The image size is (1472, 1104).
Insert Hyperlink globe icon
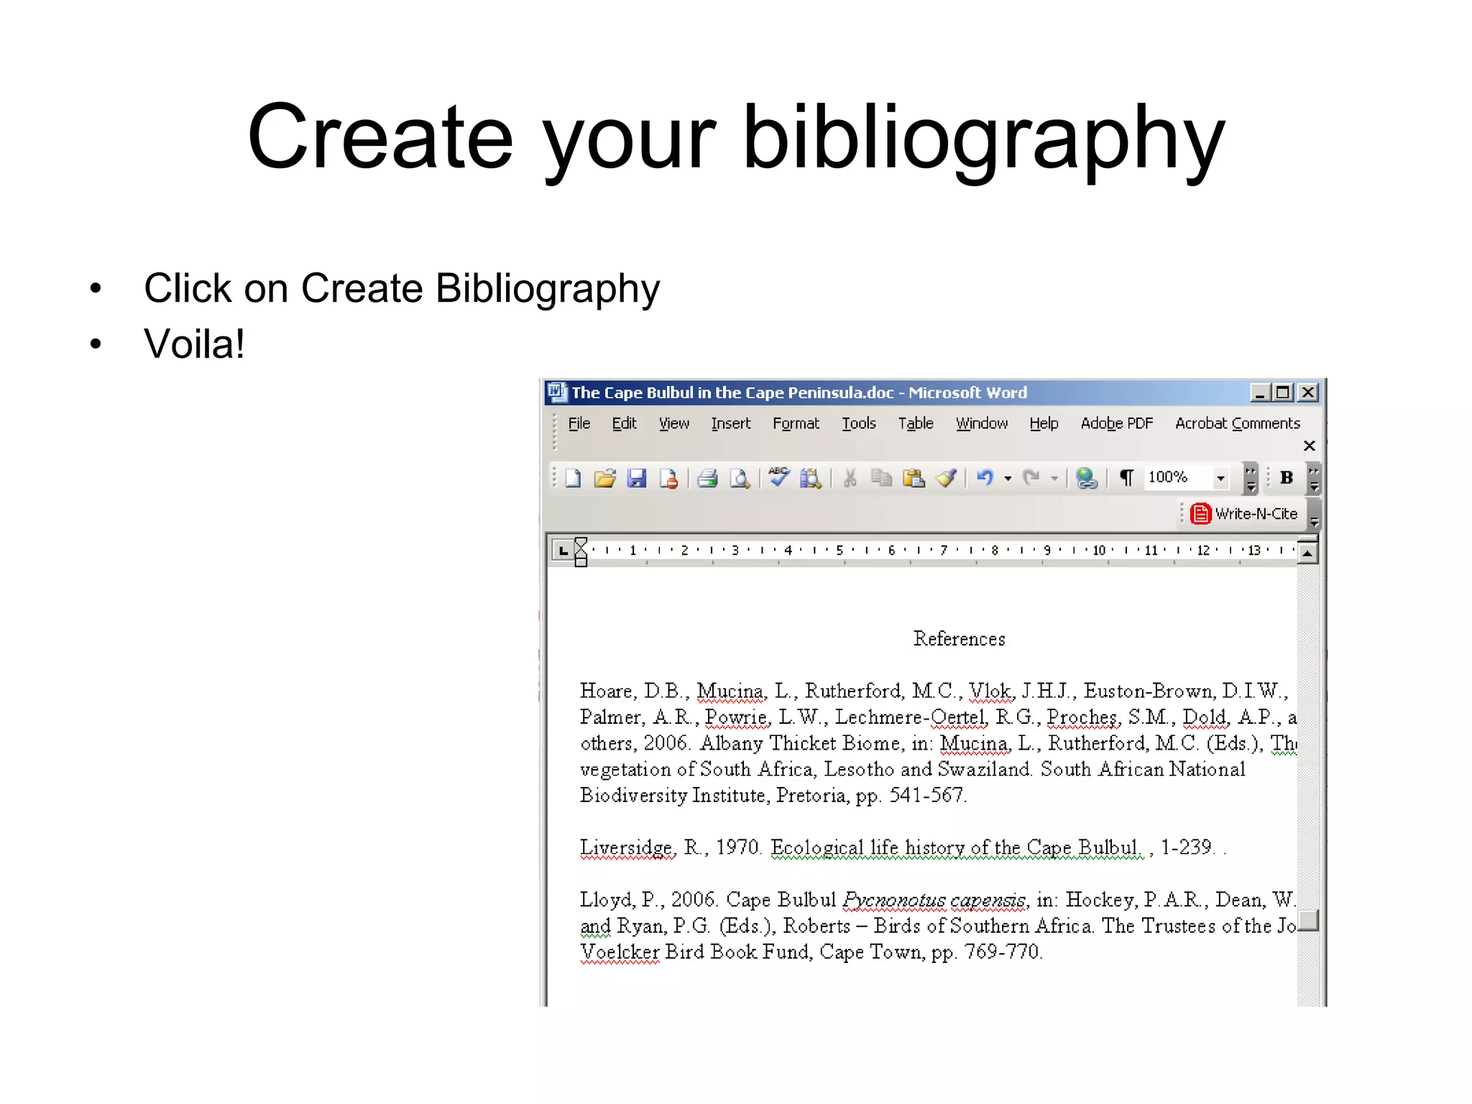point(1087,478)
